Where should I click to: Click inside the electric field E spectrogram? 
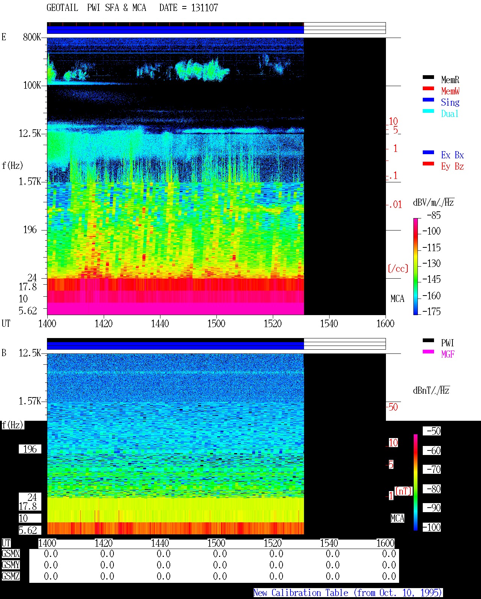[x=175, y=176]
